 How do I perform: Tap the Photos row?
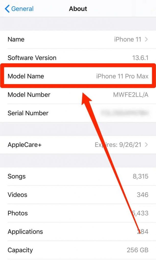(78, 213)
